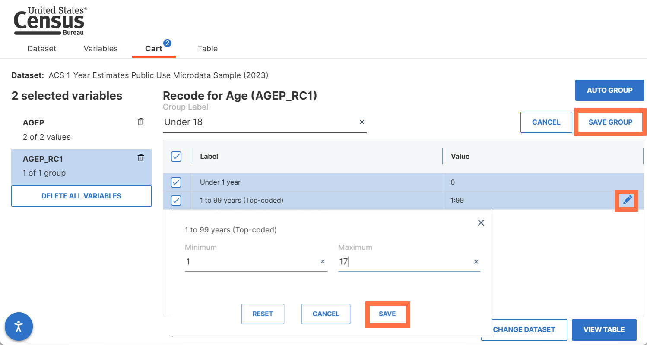
Task: Click AUTO GROUP button
Action: click(x=609, y=90)
